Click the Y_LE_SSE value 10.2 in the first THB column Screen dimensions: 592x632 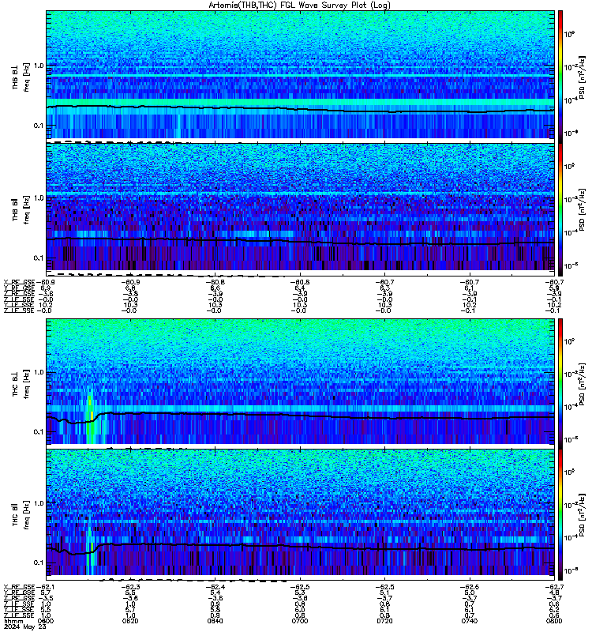[45, 305]
